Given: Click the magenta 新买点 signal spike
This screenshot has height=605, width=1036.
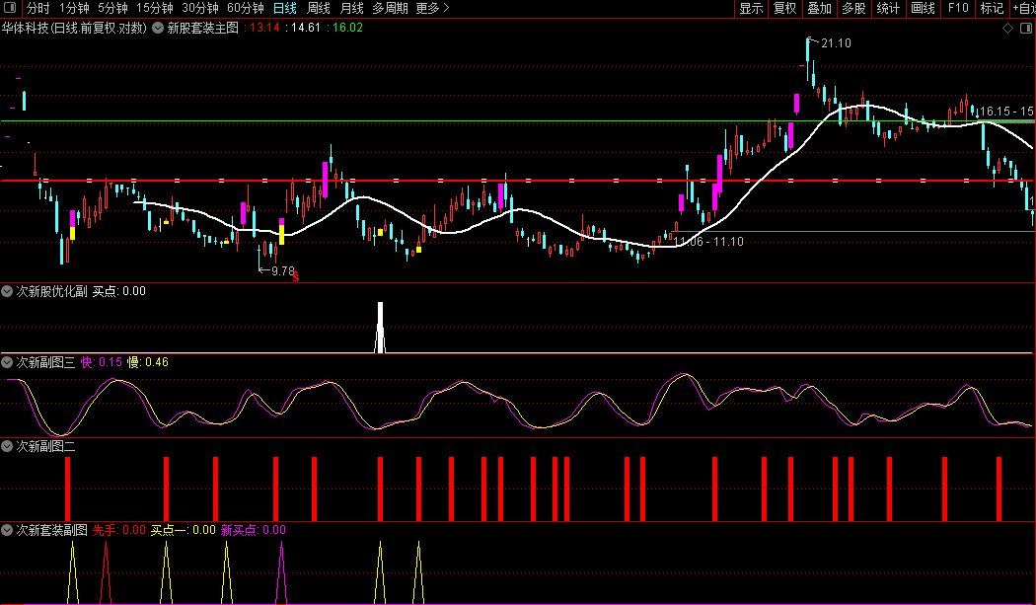Looking at the screenshot, I should pyautogui.click(x=282, y=572).
